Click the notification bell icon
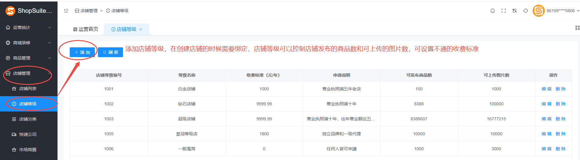Image resolution: width=580 pixels, height=160 pixels. pyautogui.click(x=493, y=11)
